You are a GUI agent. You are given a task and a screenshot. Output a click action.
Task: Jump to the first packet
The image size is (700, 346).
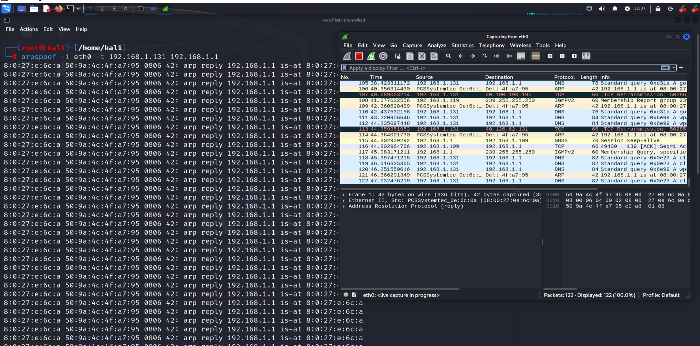(497, 56)
